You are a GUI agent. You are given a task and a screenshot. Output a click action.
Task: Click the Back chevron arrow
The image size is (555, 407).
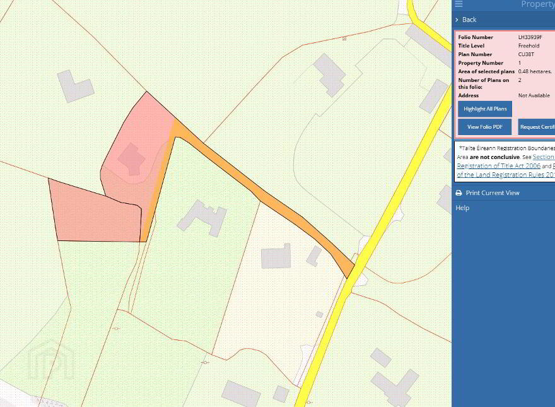[x=457, y=20]
